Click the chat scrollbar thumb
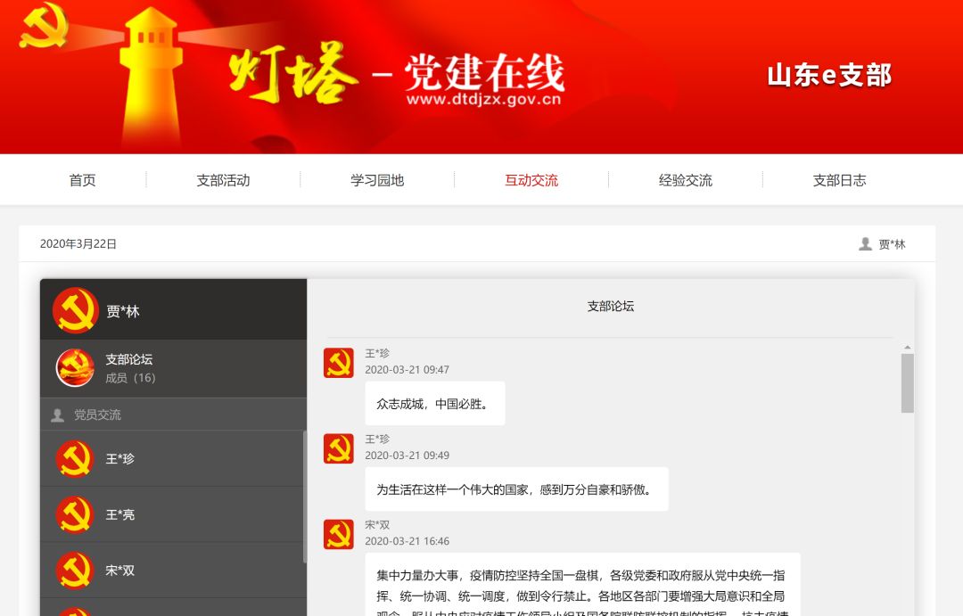 907,383
